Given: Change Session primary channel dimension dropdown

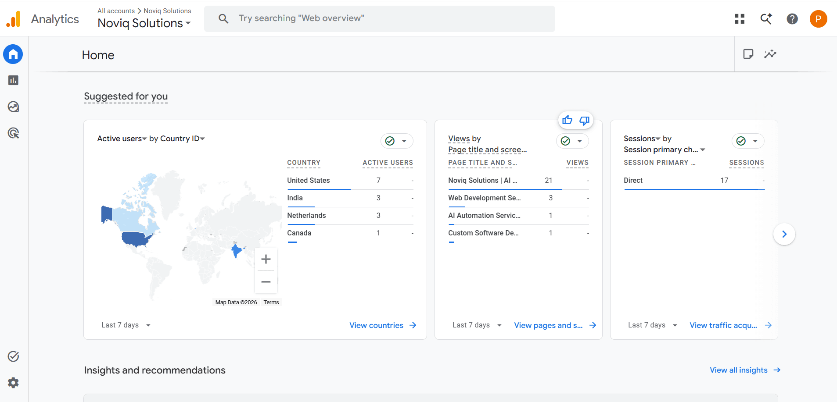Looking at the screenshot, I should coord(665,149).
